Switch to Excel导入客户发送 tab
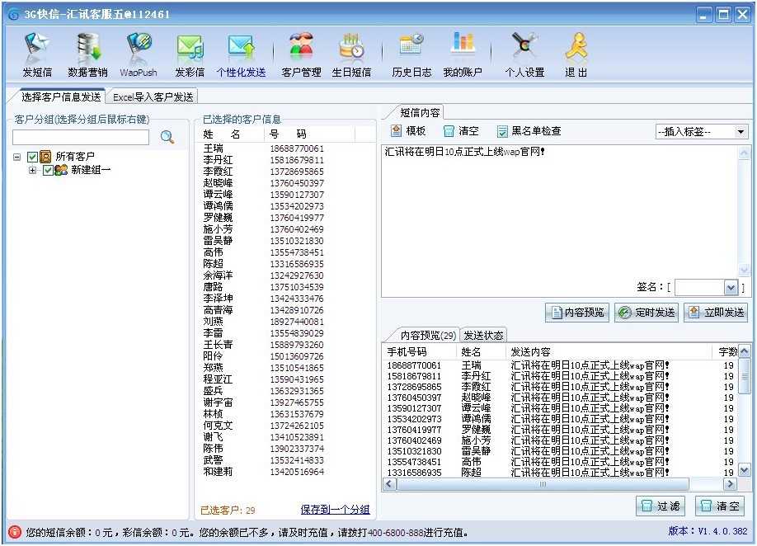 coord(153,97)
